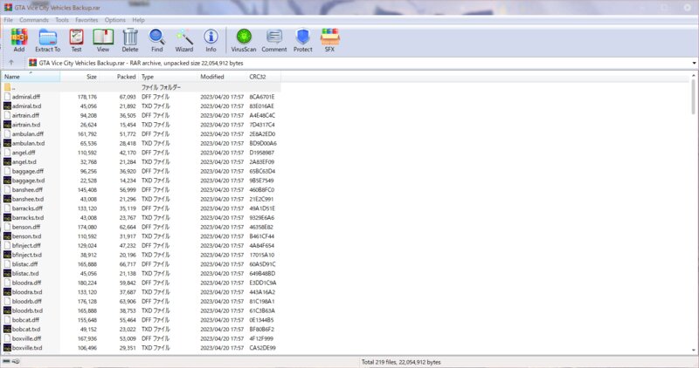Sort by the Packed column header
This screenshot has height=368, width=699.
(x=119, y=77)
